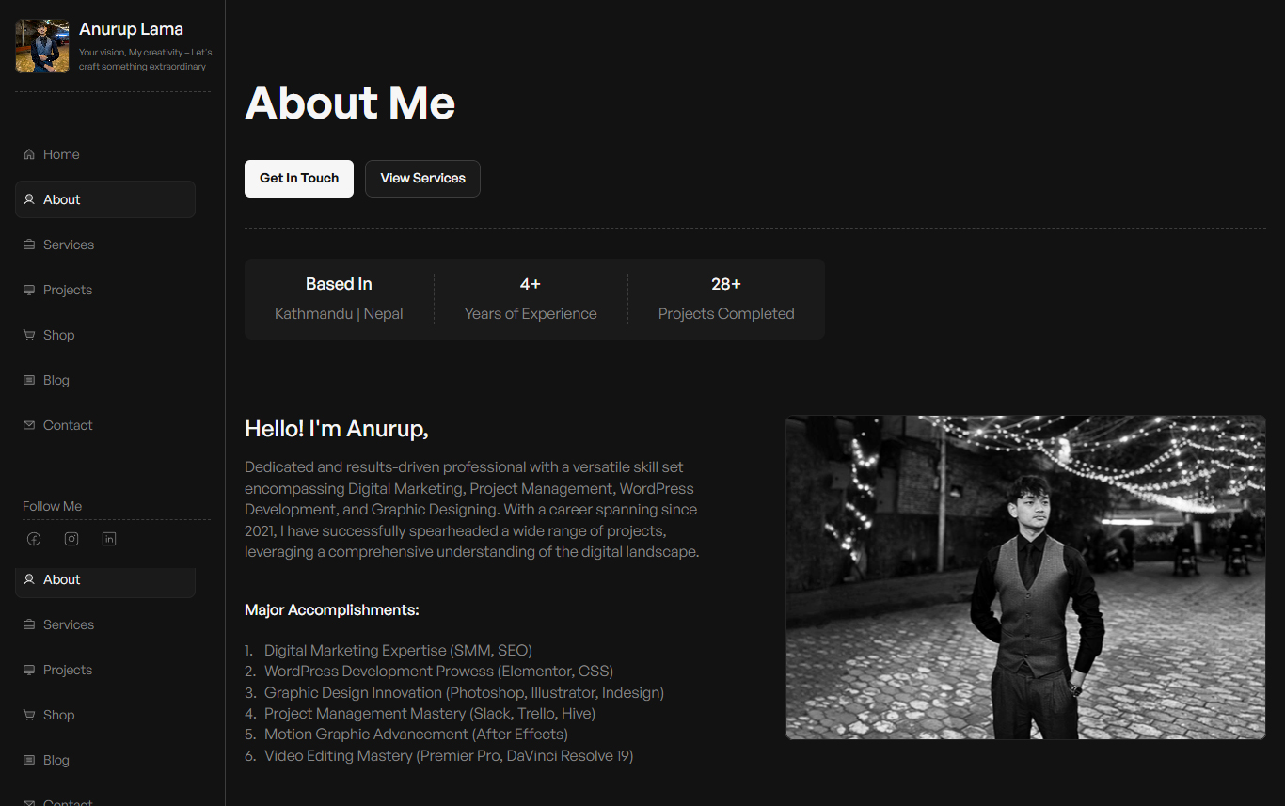Click the Contact envelope icon in top menu
1285x806 pixels.
[29, 425]
